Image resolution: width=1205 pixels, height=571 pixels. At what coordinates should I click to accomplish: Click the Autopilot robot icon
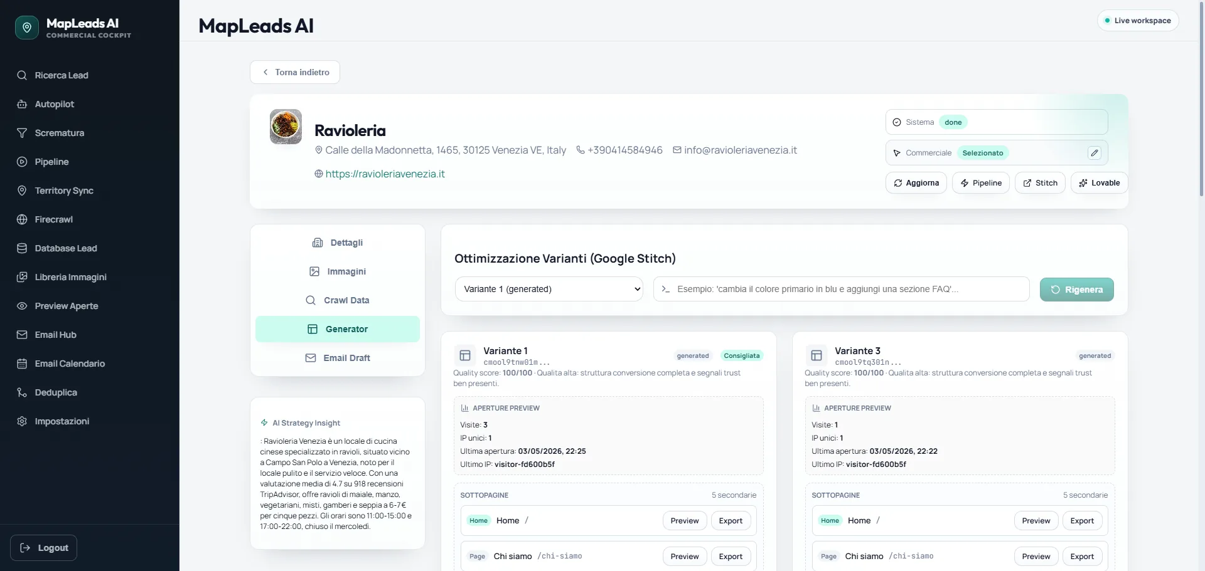coord(22,104)
